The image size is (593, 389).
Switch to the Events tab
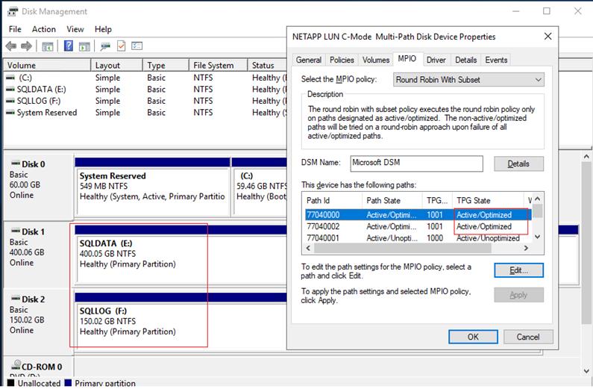click(x=496, y=60)
